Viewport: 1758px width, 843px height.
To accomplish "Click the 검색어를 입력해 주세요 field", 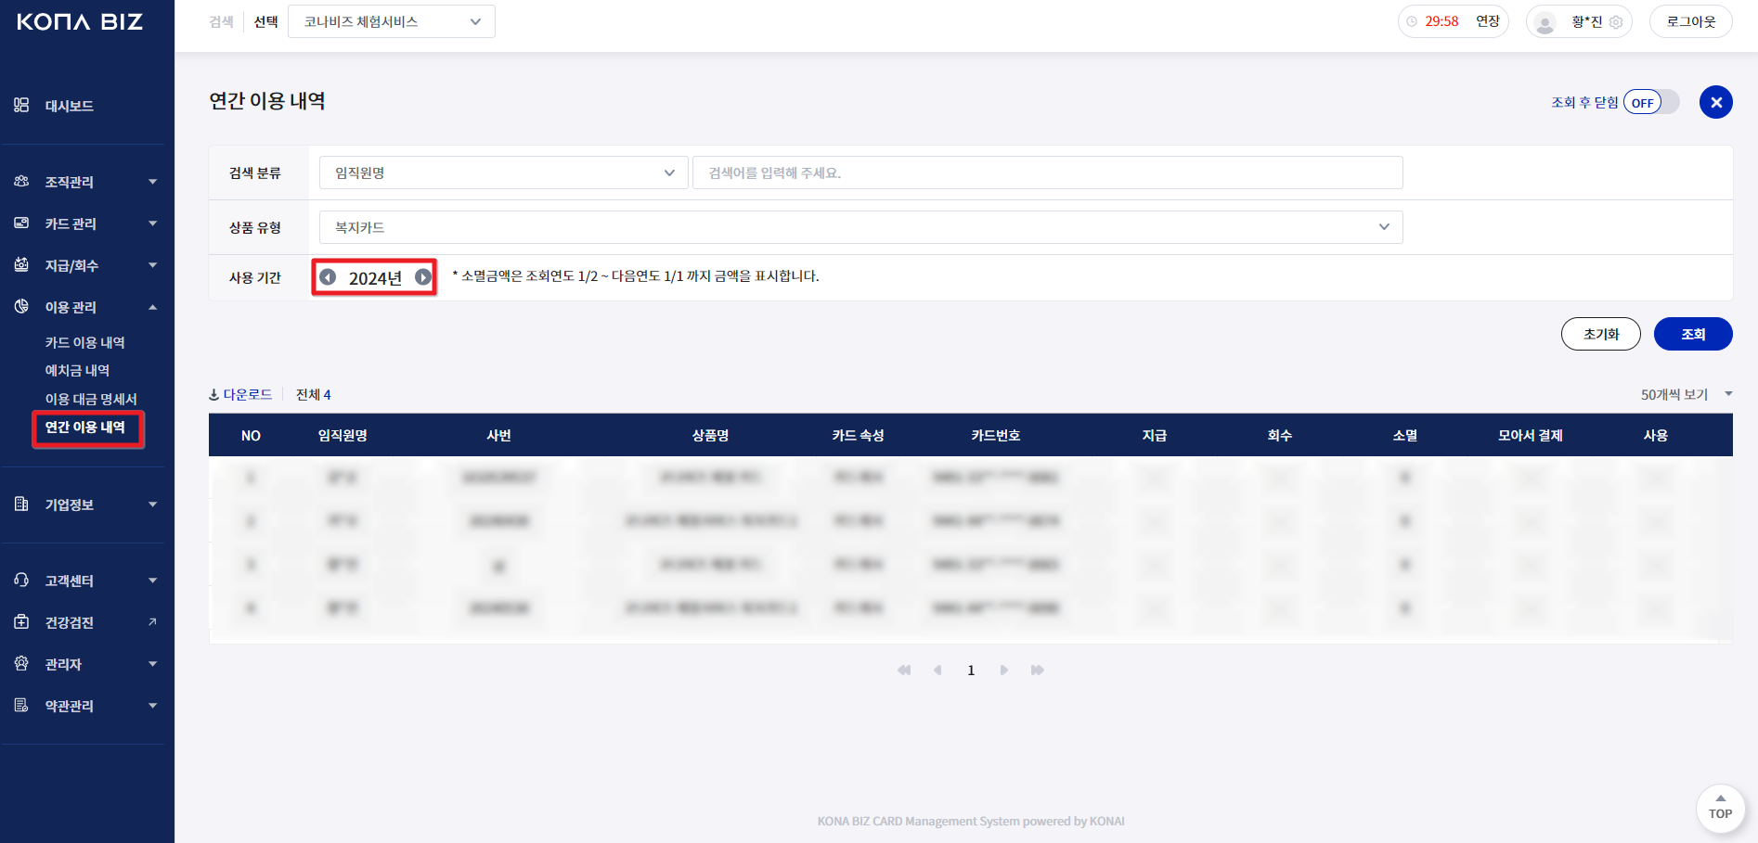I will (x=1048, y=172).
